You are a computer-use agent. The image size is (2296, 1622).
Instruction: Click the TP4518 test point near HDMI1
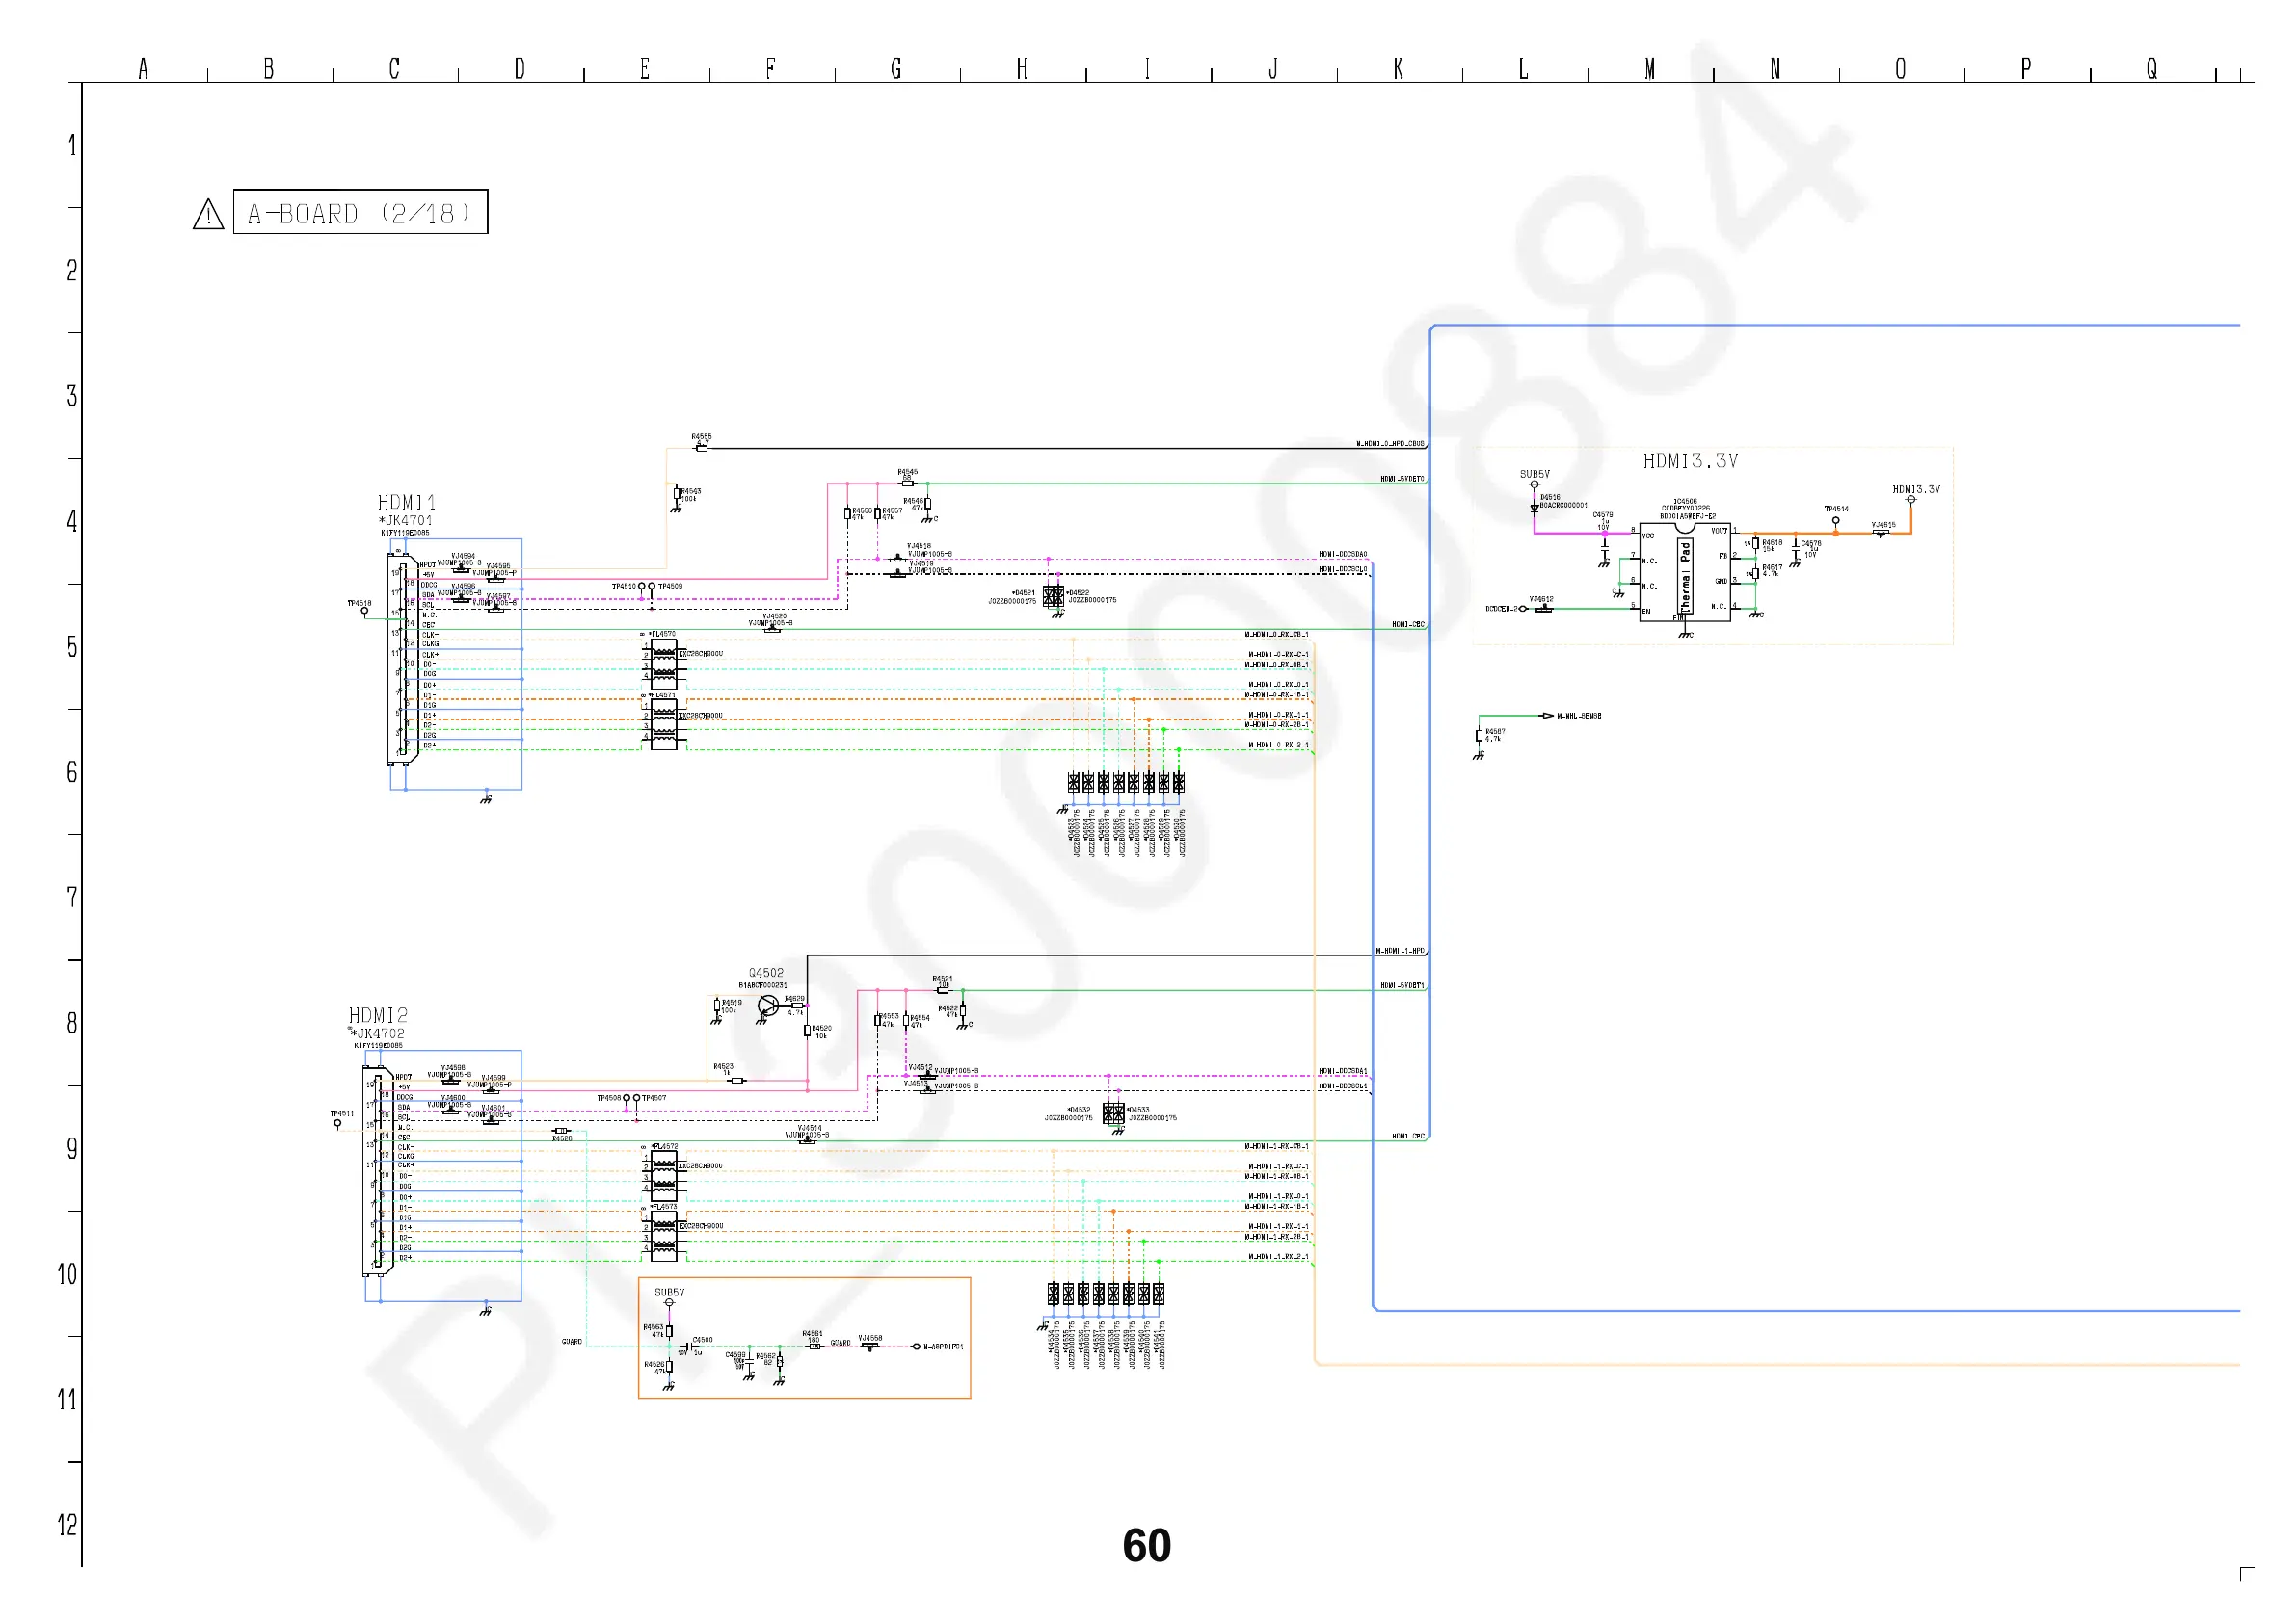pyautogui.click(x=364, y=611)
